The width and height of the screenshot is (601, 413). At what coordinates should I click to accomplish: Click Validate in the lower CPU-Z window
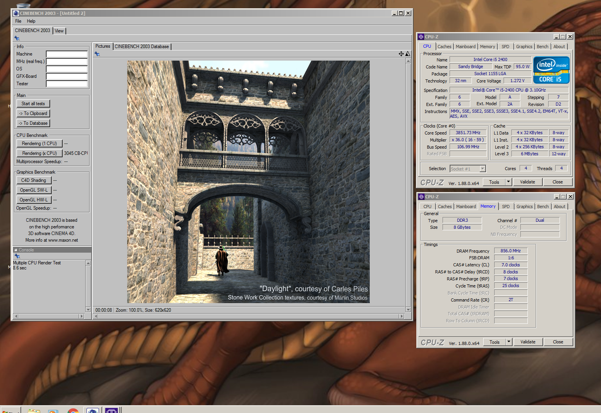[528, 342]
